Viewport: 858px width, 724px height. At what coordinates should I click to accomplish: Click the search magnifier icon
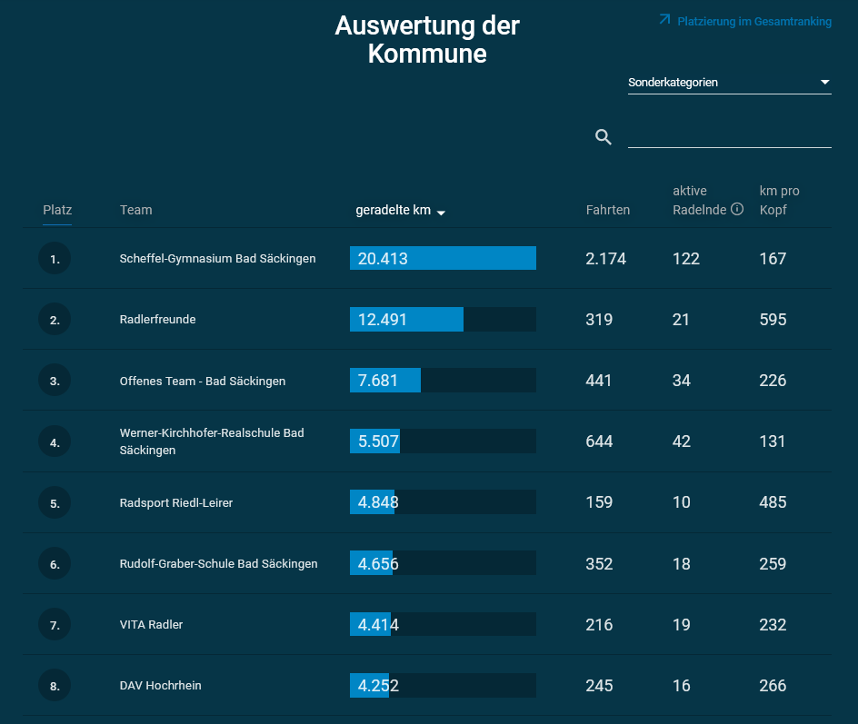pyautogui.click(x=604, y=137)
